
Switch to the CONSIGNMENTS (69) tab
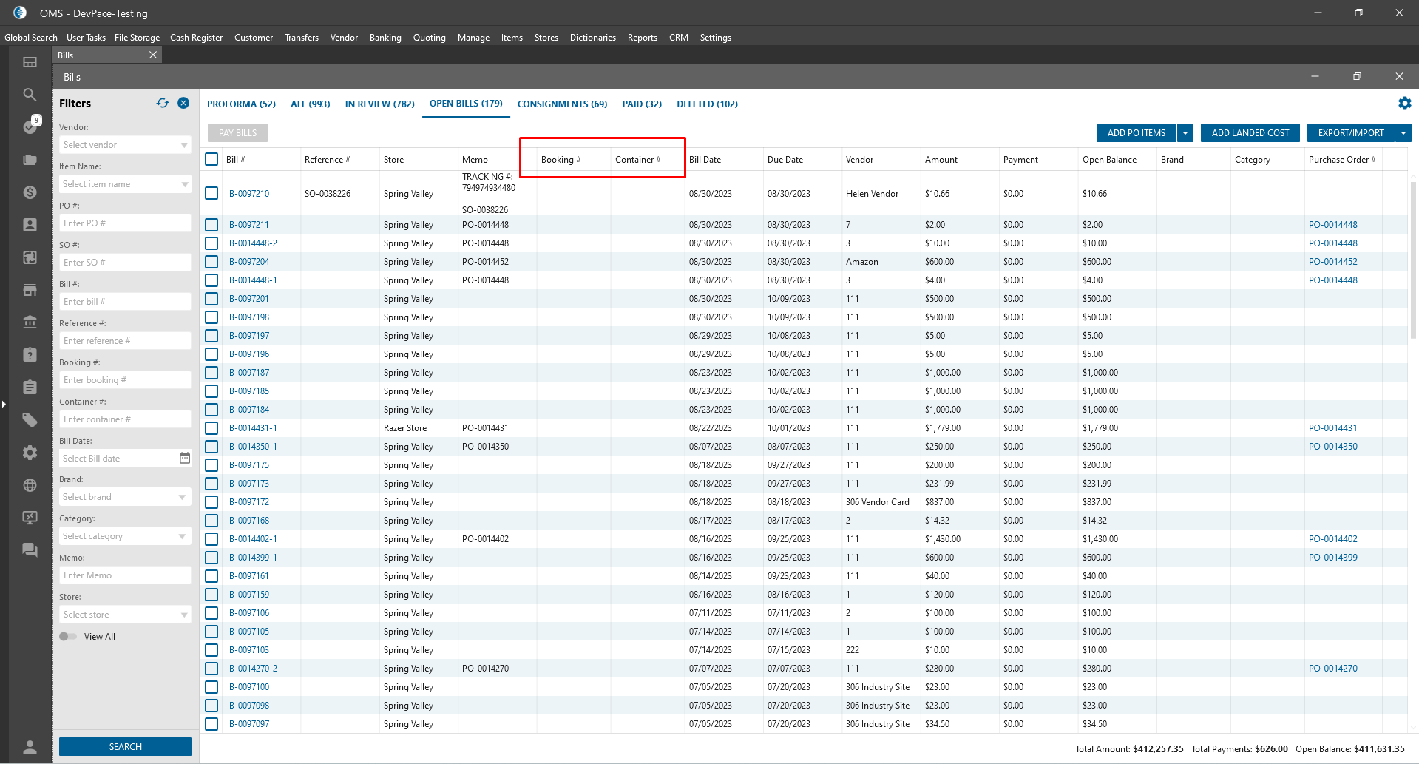tap(562, 104)
